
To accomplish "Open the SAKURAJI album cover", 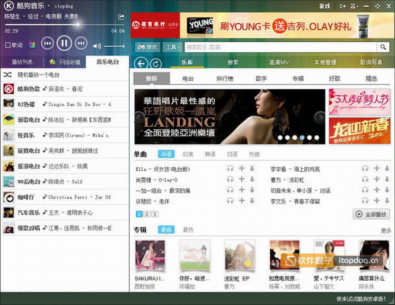I will tap(150, 255).
